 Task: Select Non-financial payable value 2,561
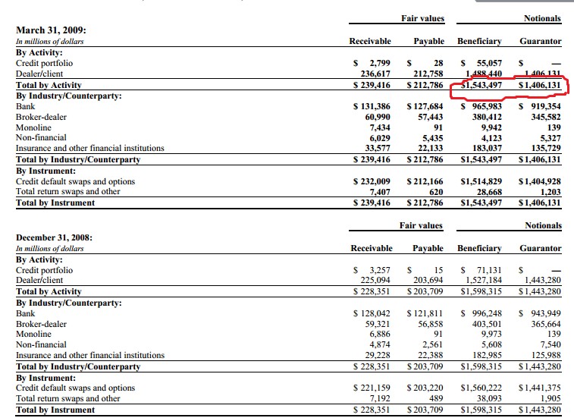[x=433, y=344]
